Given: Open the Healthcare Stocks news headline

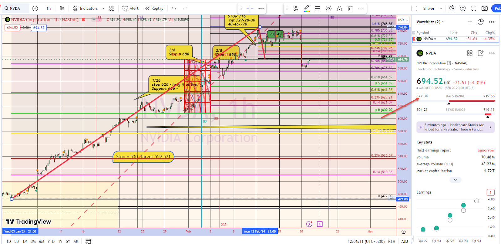Looking at the screenshot, I should click(x=455, y=127).
